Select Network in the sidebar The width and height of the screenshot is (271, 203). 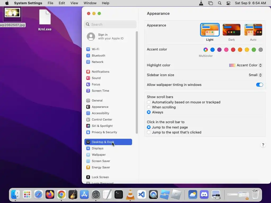pyautogui.click(x=108, y=62)
